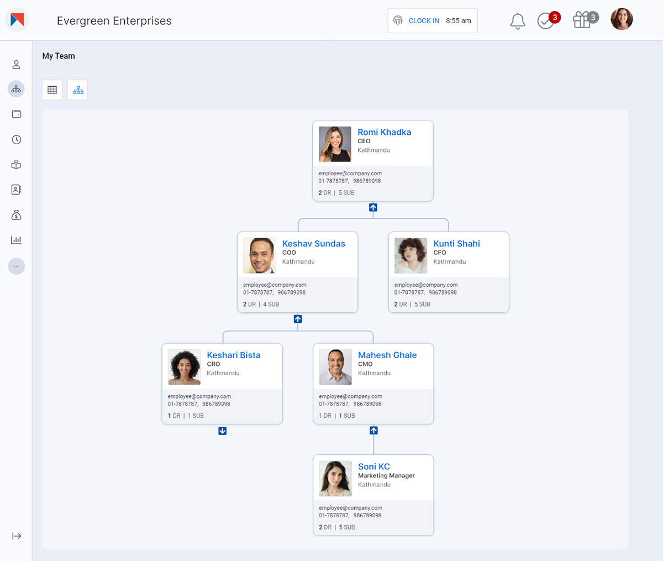Open the contact card icon in the sidebar
663x561 pixels.
(16, 190)
